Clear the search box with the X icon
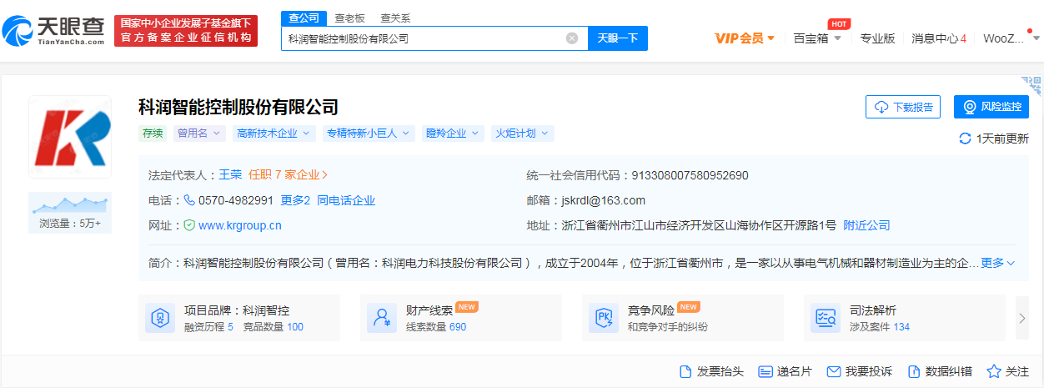The image size is (1044, 388). pyautogui.click(x=571, y=38)
